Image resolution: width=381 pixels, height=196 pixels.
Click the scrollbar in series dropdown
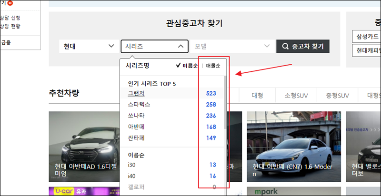[x=225, y=102]
